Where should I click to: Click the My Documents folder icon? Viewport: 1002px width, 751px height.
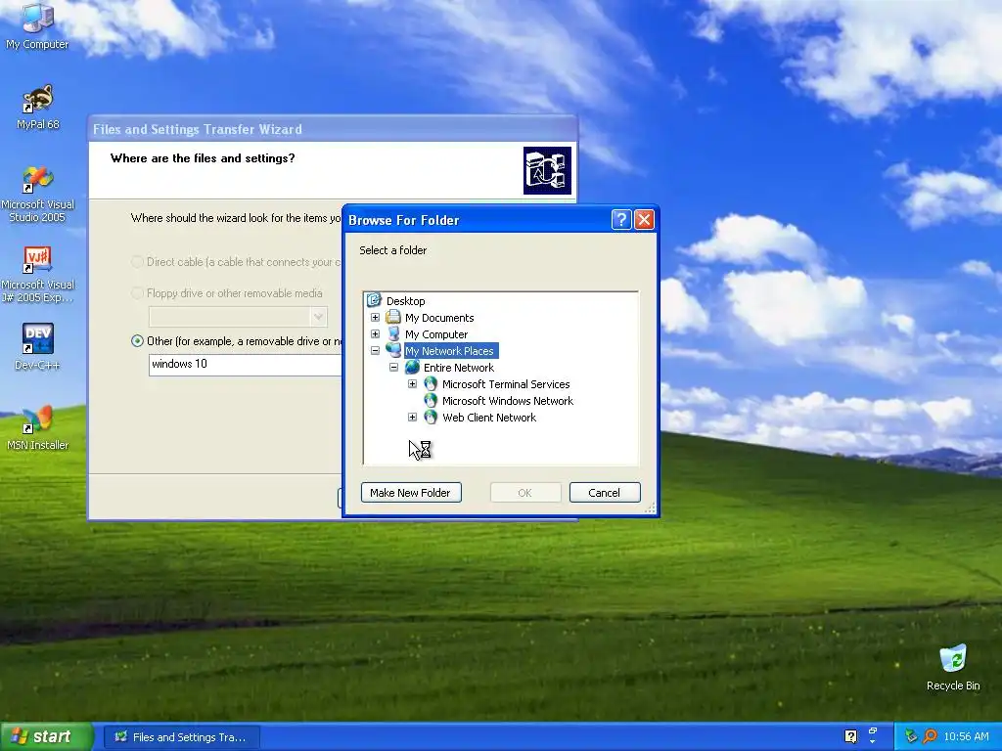(393, 317)
